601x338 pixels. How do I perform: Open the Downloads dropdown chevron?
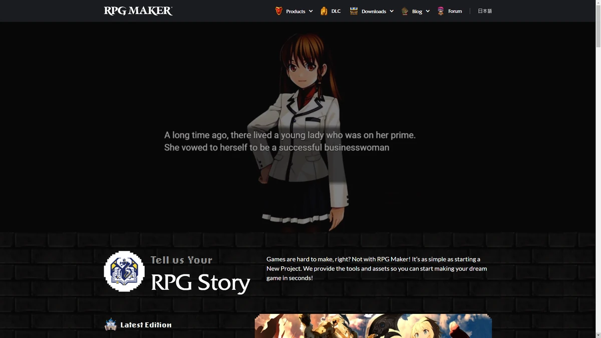(392, 11)
